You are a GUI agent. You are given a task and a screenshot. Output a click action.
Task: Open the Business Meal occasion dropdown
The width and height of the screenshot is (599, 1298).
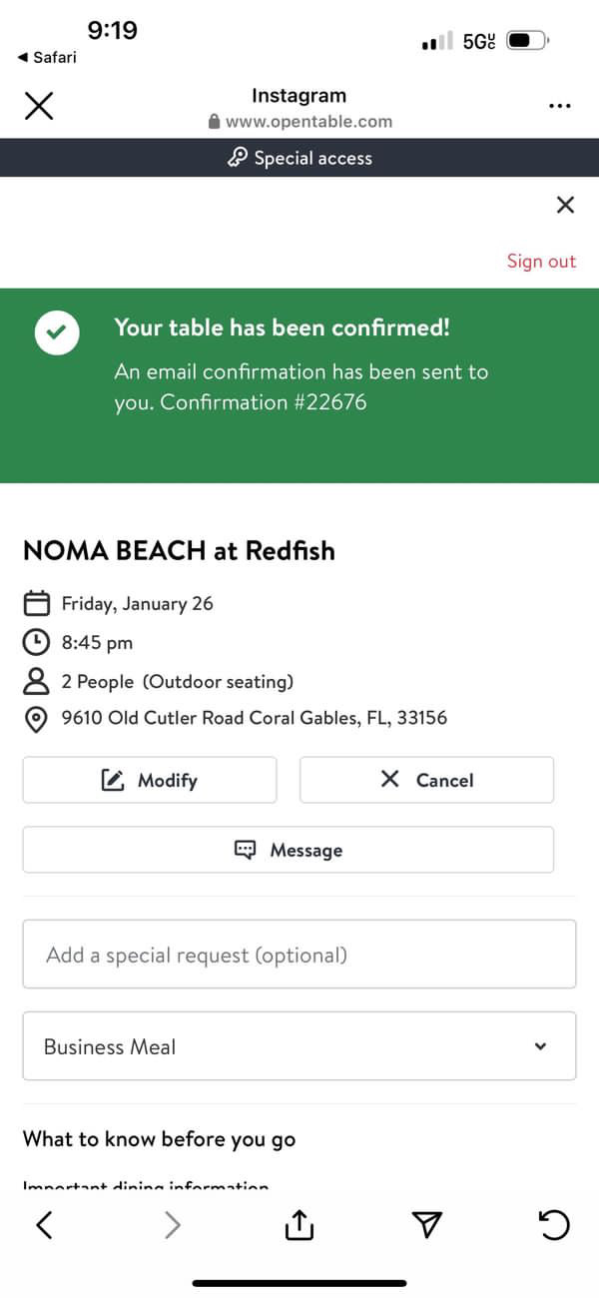(x=299, y=1046)
